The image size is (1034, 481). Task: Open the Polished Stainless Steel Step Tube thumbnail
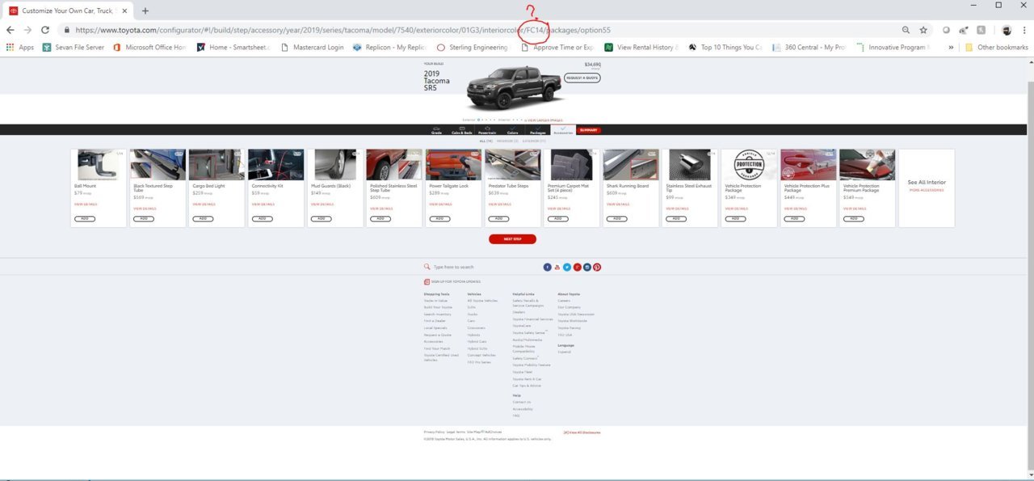click(x=394, y=165)
